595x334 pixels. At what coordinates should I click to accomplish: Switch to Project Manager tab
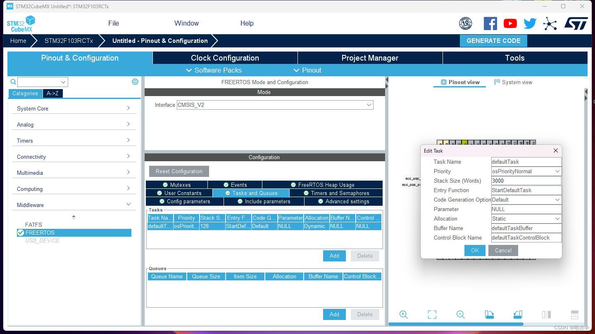click(370, 58)
